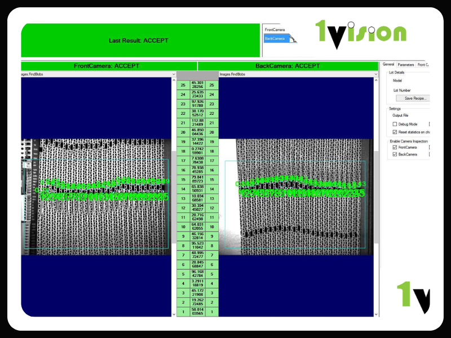Select FrontCamera in the camera list

coord(275,29)
